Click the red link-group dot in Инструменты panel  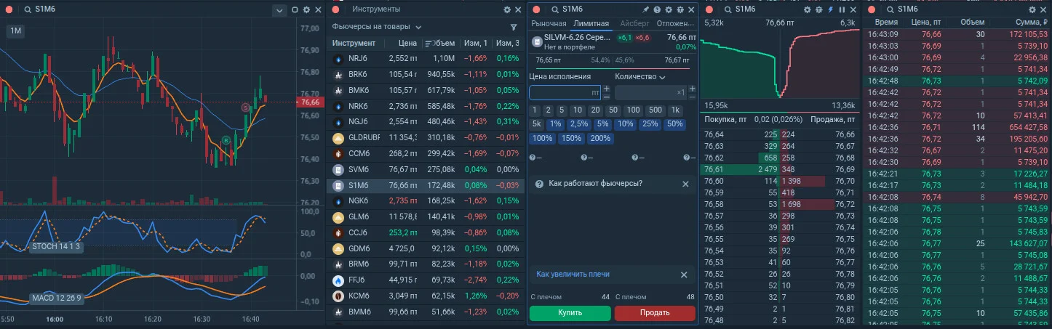pos(335,9)
